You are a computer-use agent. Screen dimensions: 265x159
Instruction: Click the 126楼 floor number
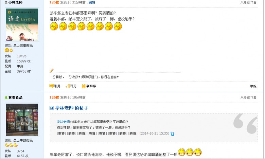(x=54, y=97)
